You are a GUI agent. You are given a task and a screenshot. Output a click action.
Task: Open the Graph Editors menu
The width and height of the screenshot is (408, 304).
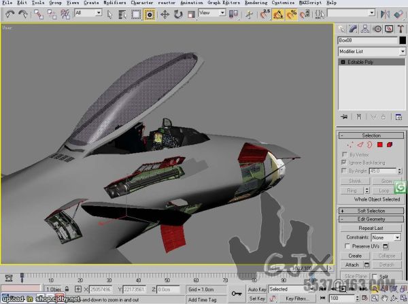(x=224, y=3)
